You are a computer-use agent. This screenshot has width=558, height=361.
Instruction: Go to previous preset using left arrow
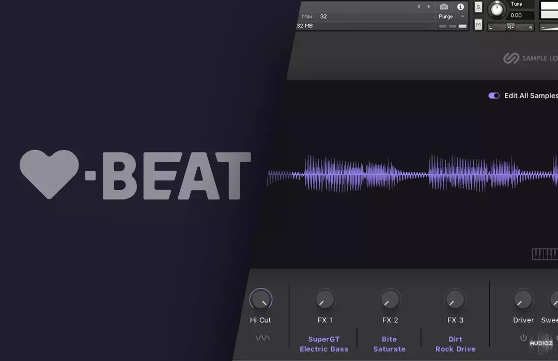point(419,7)
